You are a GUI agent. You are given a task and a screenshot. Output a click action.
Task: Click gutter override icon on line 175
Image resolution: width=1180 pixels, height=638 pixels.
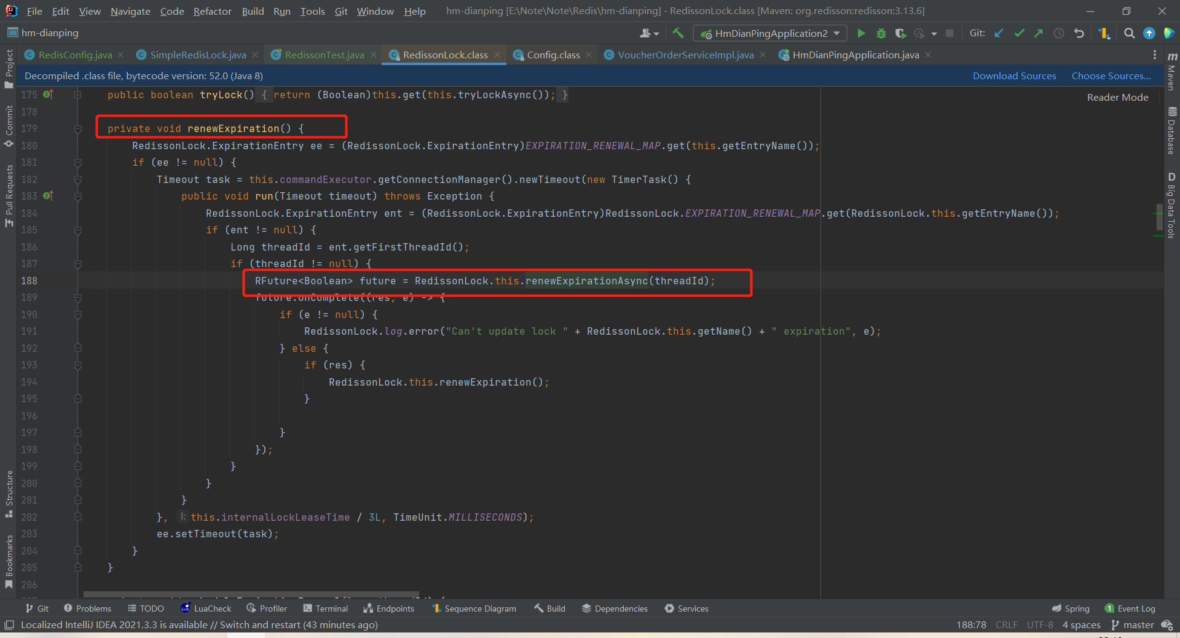tap(49, 95)
